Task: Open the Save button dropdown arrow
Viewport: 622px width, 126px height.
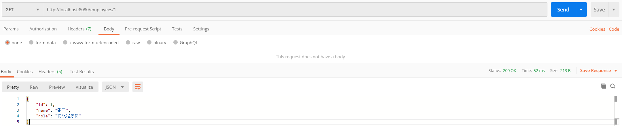Action: (614, 10)
